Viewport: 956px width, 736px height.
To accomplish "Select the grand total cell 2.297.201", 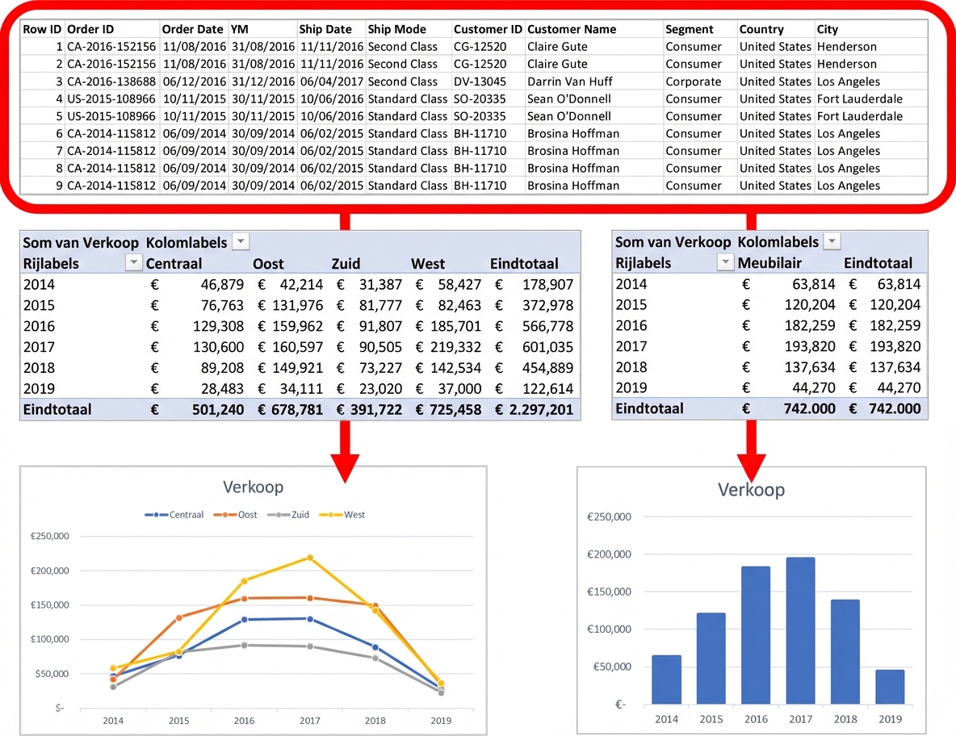I will tap(539, 410).
